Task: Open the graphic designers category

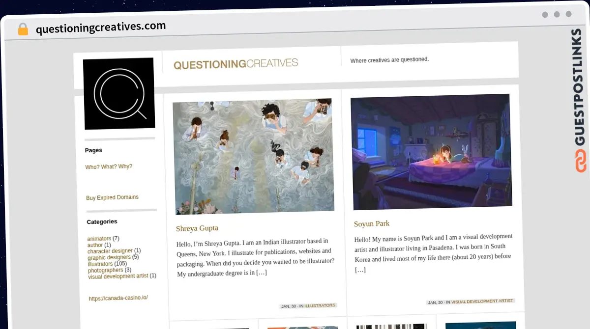Action: tap(109, 257)
